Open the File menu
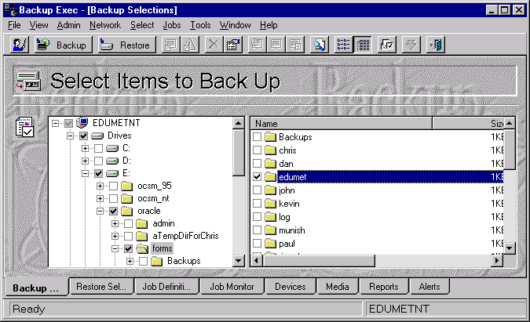 pyautogui.click(x=14, y=25)
